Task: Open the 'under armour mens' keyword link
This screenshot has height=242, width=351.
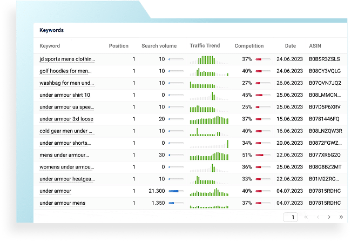Action: pyautogui.click(x=62, y=203)
